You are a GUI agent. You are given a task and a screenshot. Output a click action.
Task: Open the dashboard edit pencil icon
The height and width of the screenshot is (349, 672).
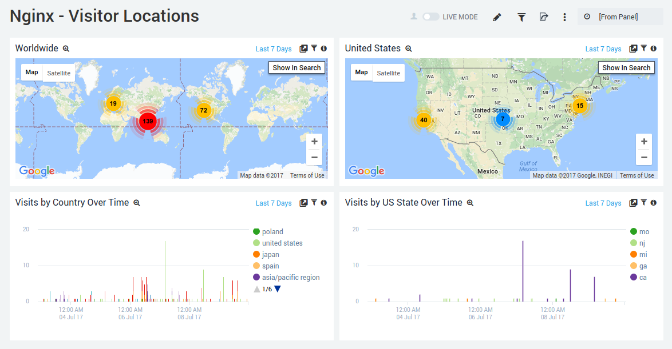[x=497, y=17]
